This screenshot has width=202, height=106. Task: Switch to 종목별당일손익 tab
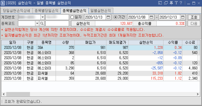[47, 11]
